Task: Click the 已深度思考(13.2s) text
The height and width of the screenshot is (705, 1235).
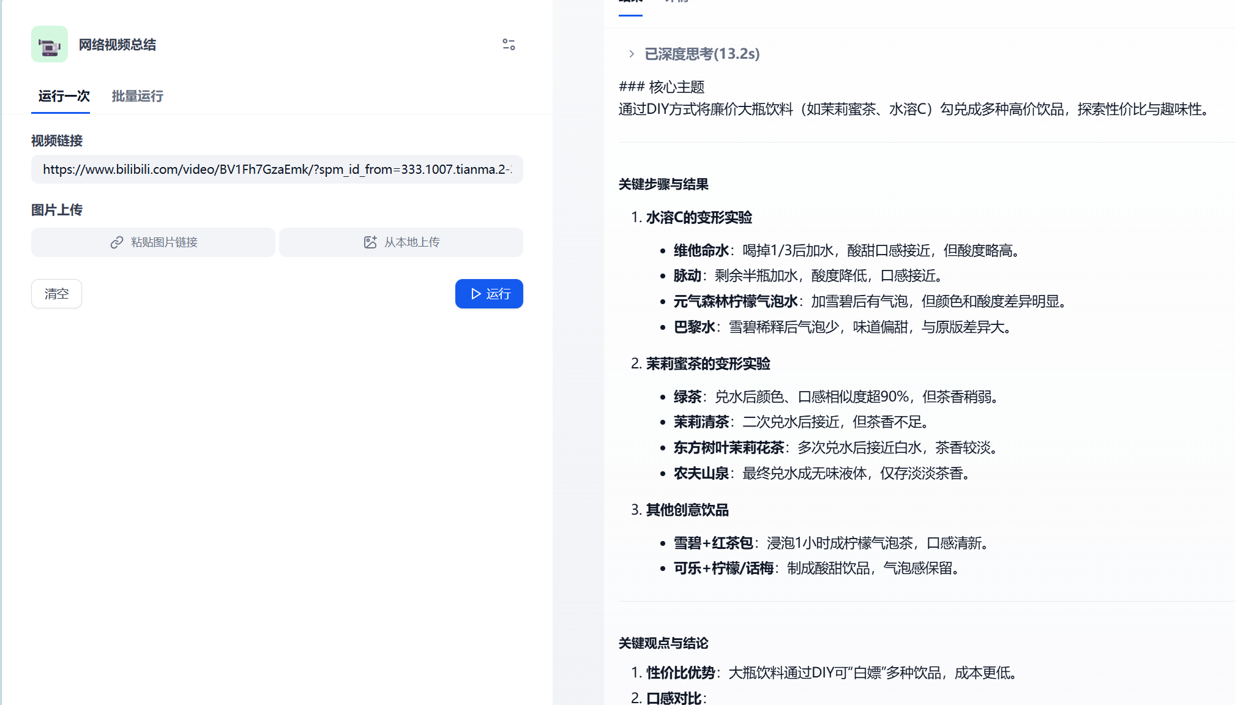Action: (x=702, y=54)
